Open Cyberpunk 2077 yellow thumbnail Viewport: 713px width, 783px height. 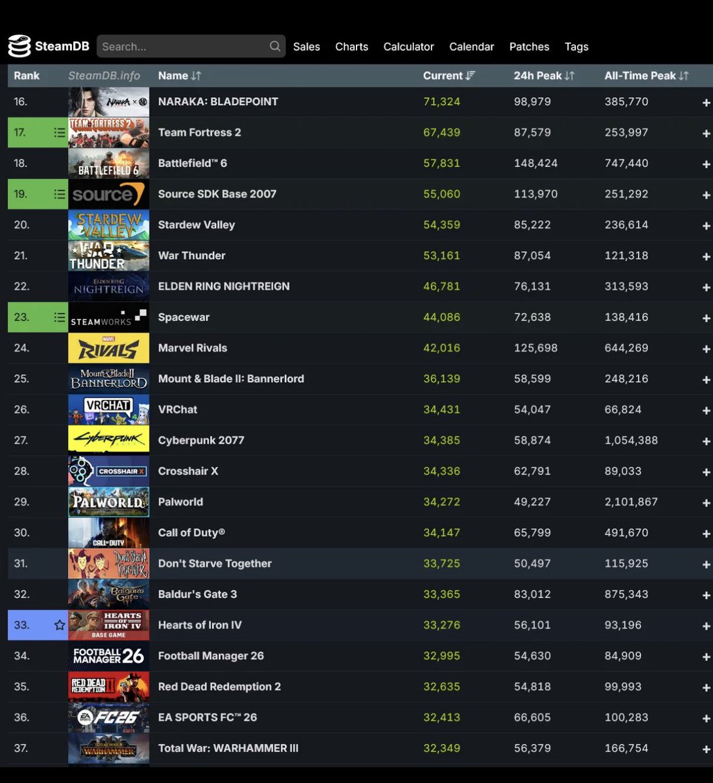pyautogui.click(x=108, y=440)
